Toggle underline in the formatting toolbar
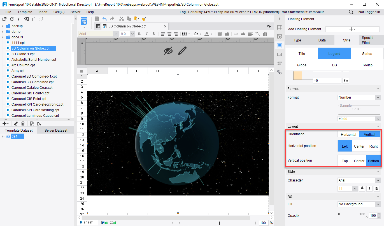 pyautogui.click(x=154, y=34)
